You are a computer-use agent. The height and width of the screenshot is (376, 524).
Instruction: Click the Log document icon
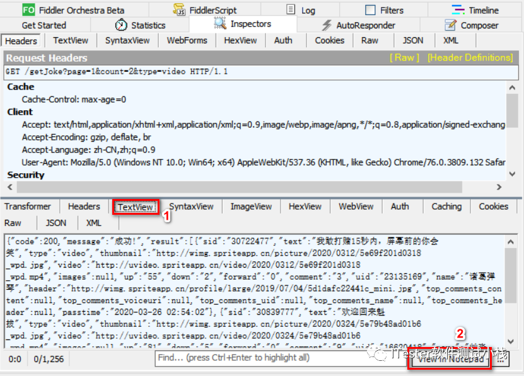[x=291, y=9]
